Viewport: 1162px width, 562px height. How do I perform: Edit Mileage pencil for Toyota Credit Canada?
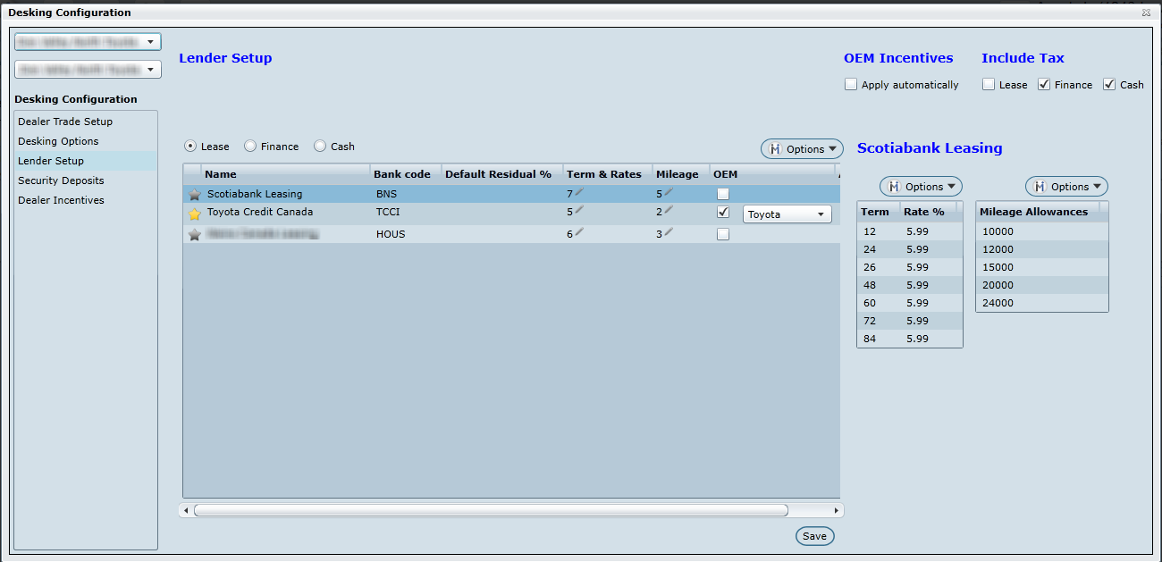[669, 211]
